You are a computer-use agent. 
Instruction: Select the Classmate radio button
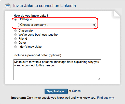pos(16,31)
